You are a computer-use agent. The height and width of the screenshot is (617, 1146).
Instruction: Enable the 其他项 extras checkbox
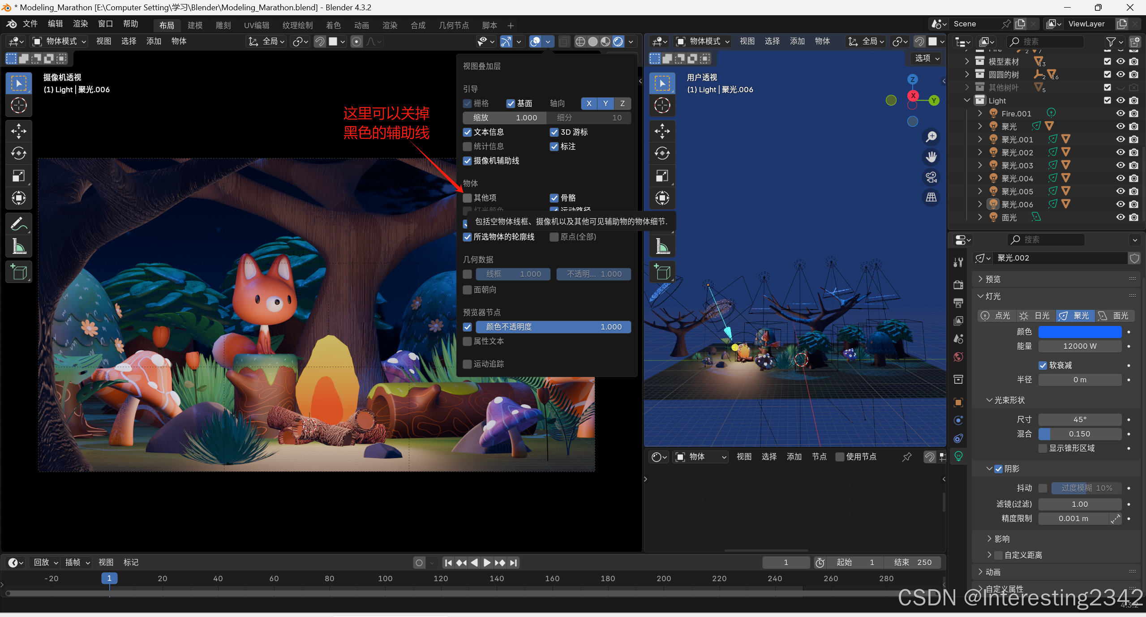[x=468, y=198]
